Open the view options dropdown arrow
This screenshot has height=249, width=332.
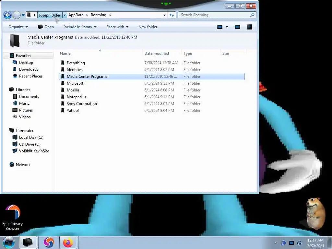coord(227,27)
